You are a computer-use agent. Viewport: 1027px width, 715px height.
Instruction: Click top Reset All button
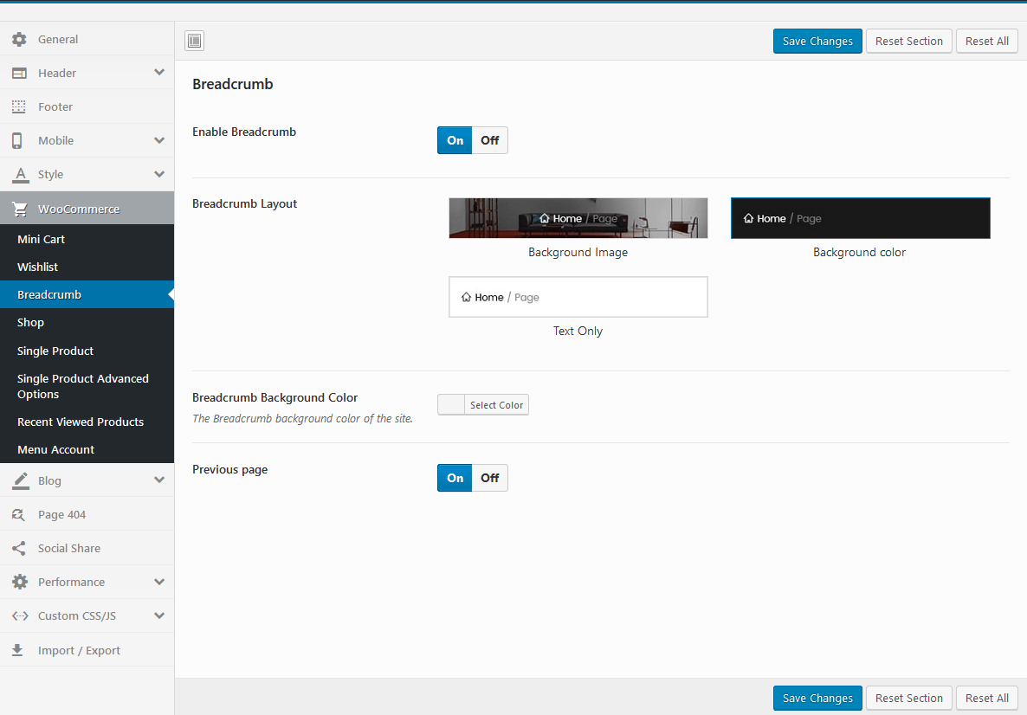click(x=986, y=42)
